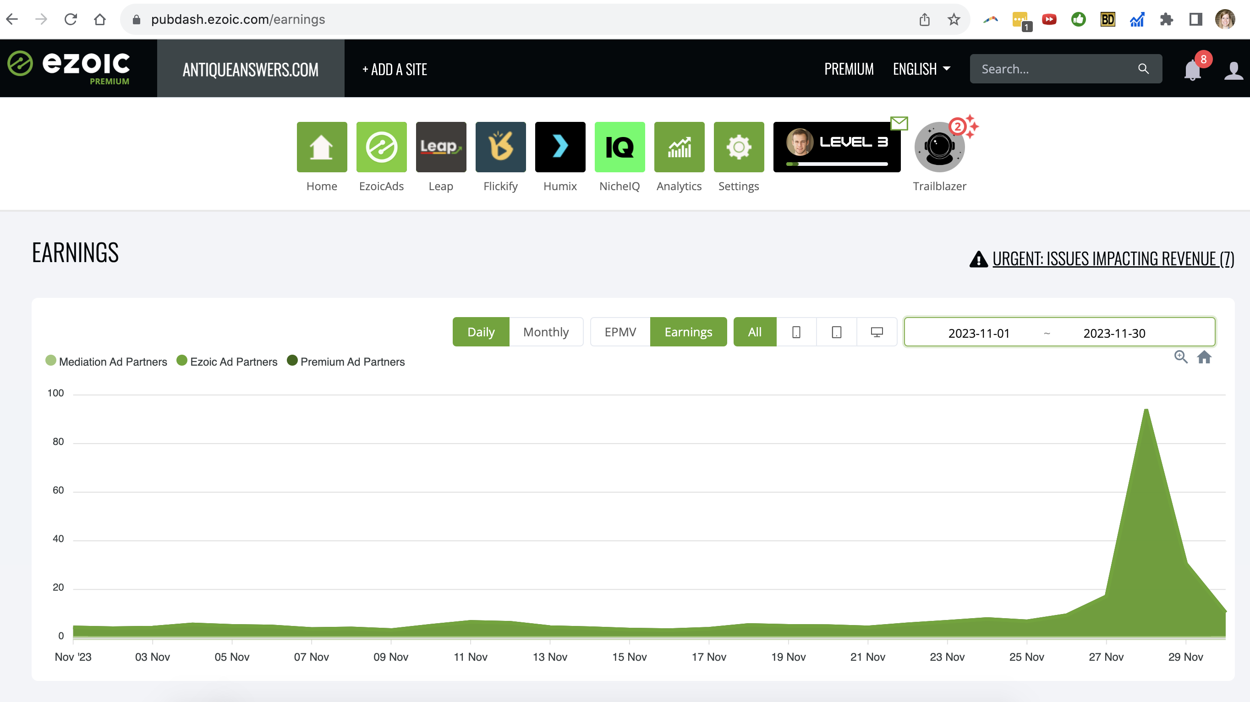Filter earnings by mobile phone device icon

coord(796,332)
